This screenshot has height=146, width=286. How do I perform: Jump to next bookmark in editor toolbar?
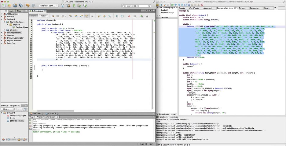(x=105, y=16)
